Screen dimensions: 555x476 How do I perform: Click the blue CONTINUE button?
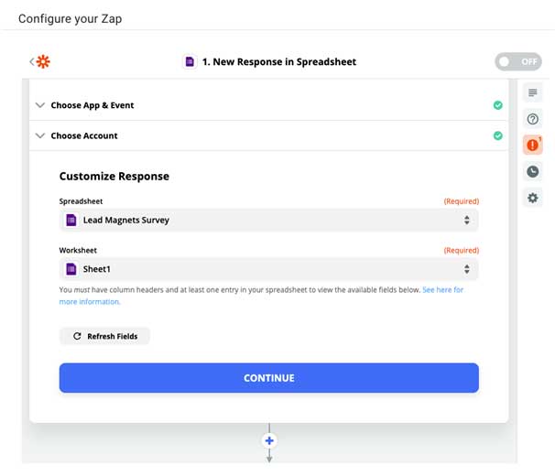[268, 378]
